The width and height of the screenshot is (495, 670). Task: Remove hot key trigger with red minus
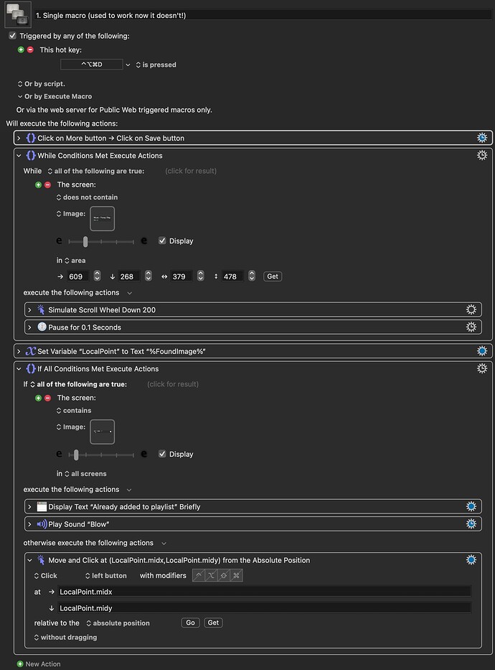point(30,50)
